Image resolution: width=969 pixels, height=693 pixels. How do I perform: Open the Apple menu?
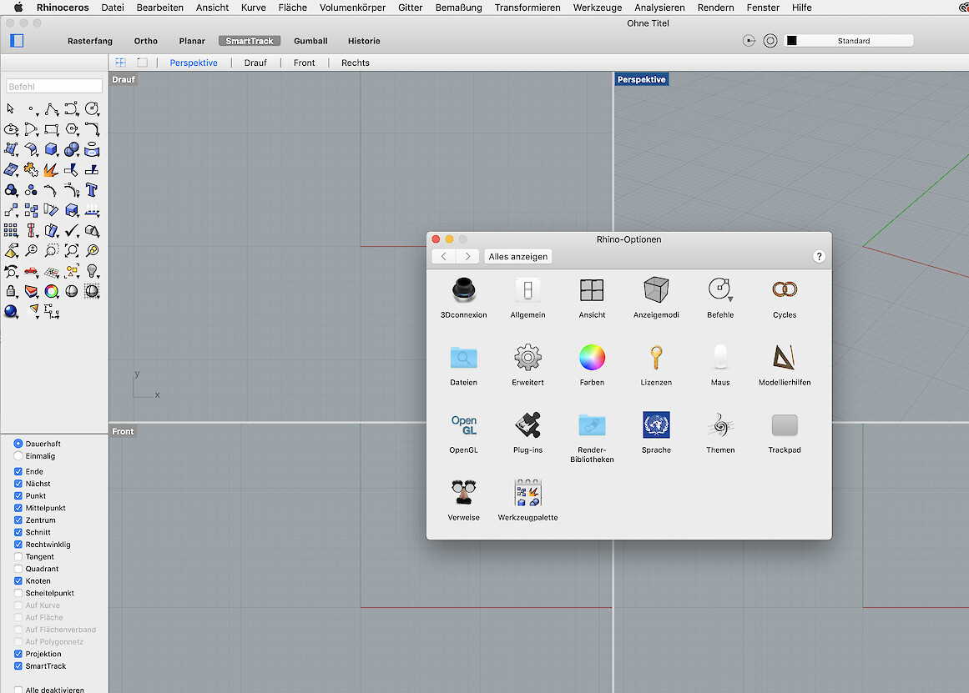tap(18, 8)
